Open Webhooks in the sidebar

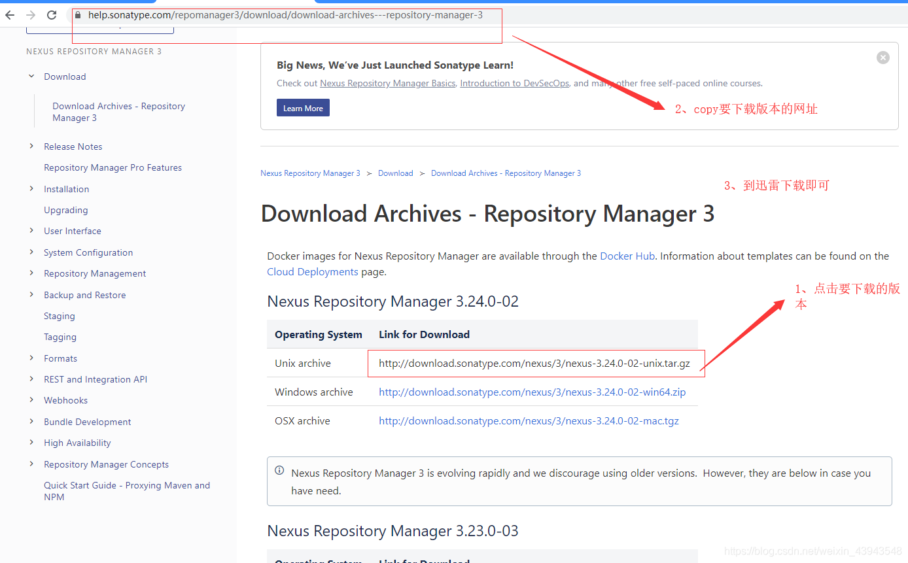click(65, 400)
